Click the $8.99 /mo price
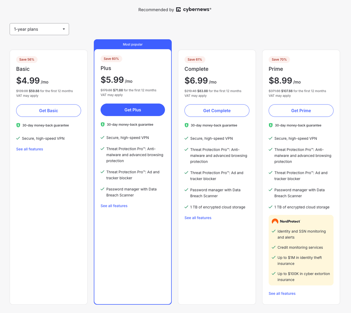The height and width of the screenshot is (313, 351). tap(285, 81)
